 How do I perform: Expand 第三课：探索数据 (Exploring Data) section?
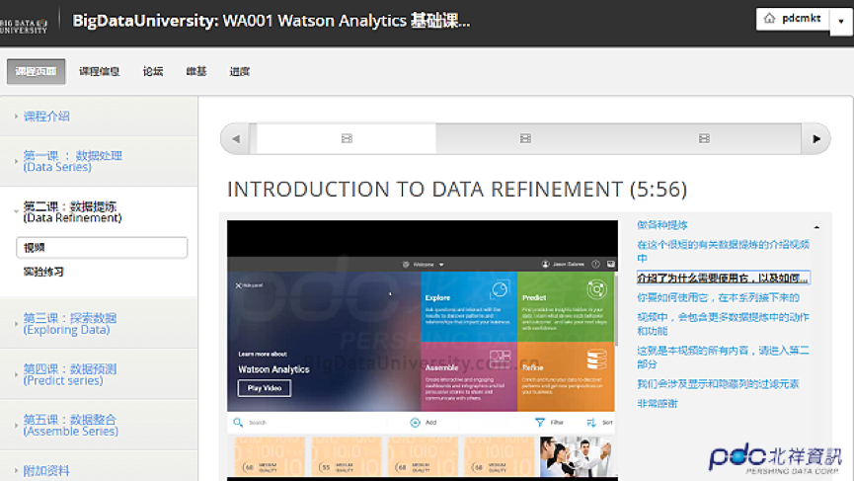click(69, 323)
